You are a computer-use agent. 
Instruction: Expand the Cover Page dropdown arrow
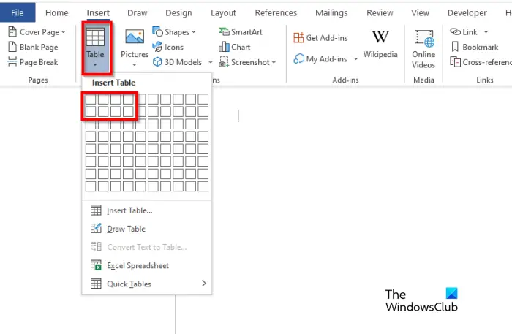tap(64, 32)
